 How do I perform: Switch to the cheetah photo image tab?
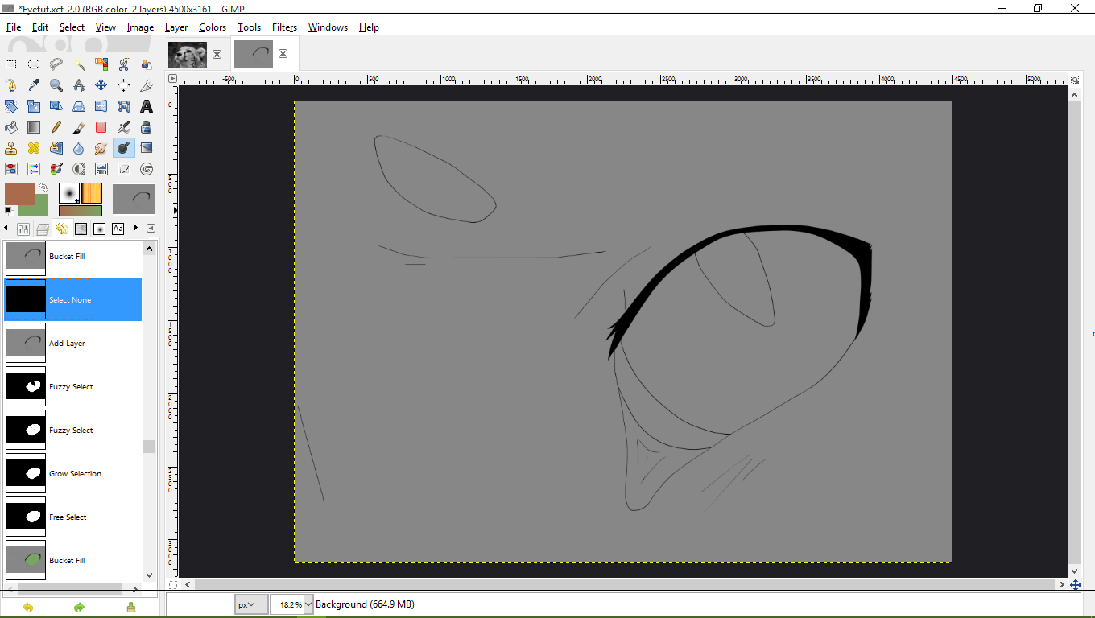pyautogui.click(x=188, y=54)
